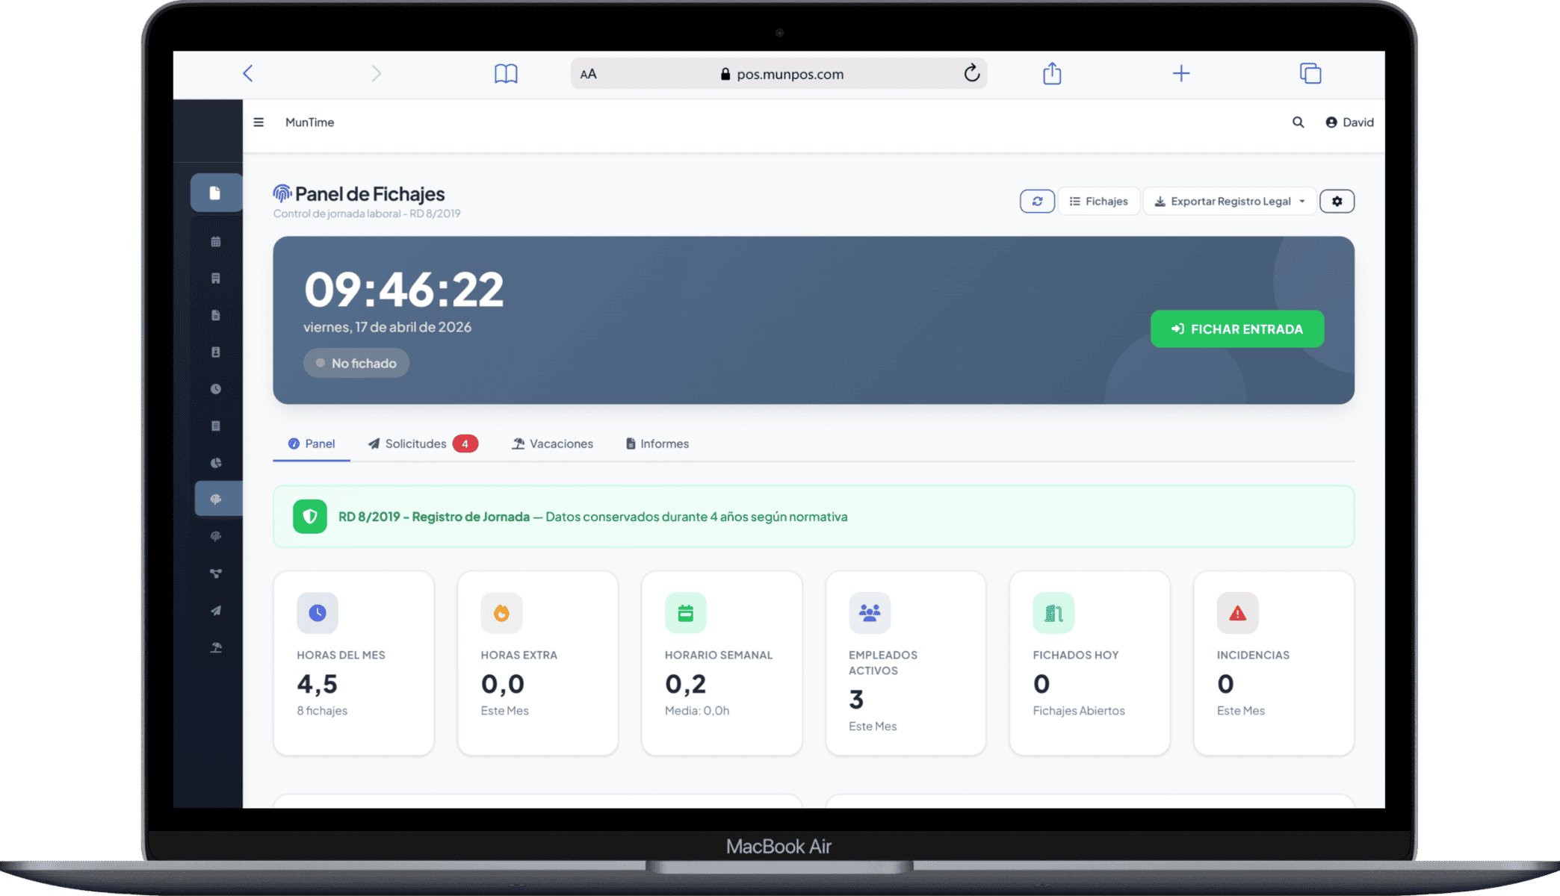Open the David user account menu

point(1349,122)
